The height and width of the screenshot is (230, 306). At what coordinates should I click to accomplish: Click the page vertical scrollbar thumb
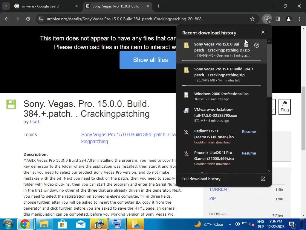click(304, 118)
